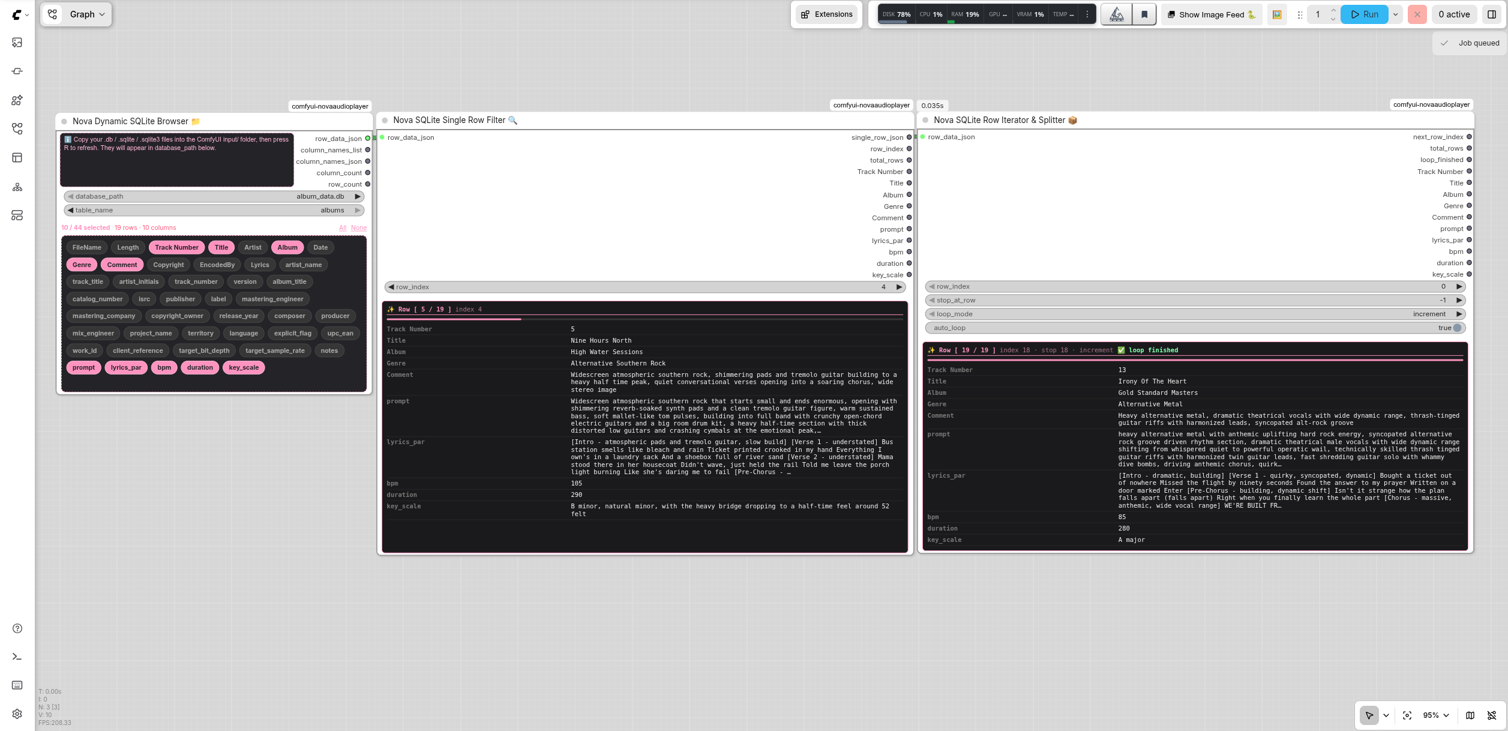
Task: Click Show Image Feed button
Action: point(1212,14)
